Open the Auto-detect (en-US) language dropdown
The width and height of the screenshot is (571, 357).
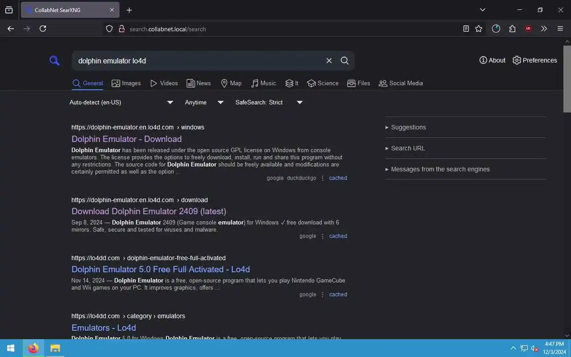(121, 102)
